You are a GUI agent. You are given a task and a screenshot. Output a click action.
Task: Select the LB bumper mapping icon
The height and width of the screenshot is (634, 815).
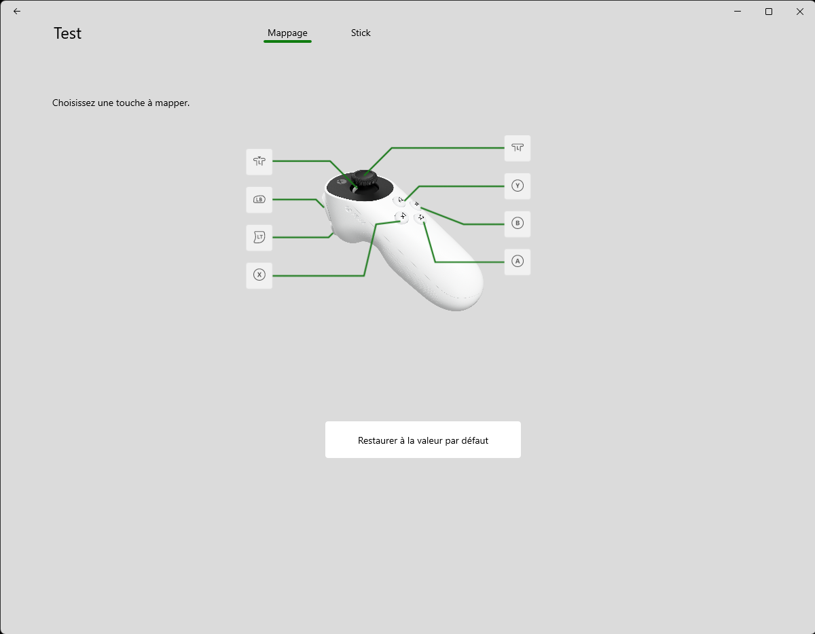[x=259, y=200]
